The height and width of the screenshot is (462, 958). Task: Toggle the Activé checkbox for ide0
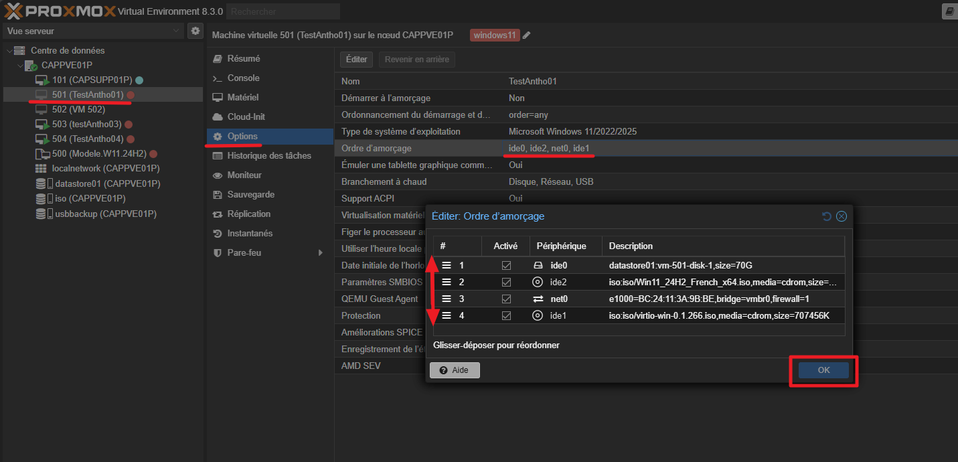(x=506, y=265)
